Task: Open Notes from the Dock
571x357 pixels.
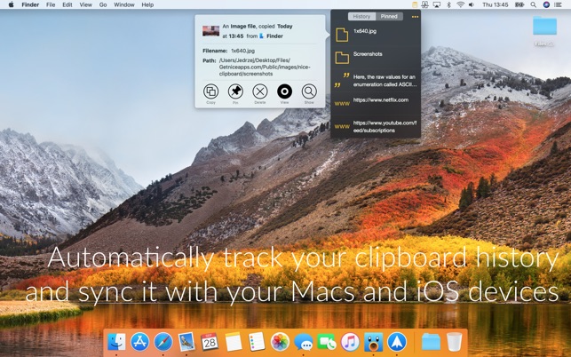Action: tap(233, 342)
